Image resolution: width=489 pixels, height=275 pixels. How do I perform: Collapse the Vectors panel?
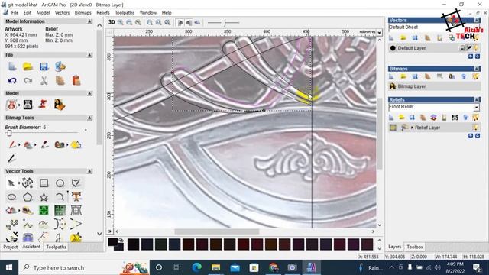tap(477, 21)
